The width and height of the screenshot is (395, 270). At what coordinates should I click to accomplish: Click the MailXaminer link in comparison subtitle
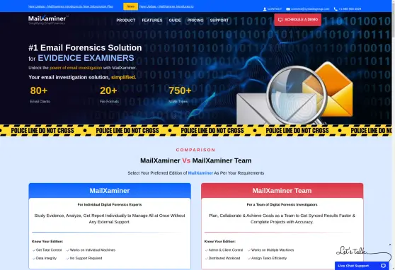pos(200,173)
